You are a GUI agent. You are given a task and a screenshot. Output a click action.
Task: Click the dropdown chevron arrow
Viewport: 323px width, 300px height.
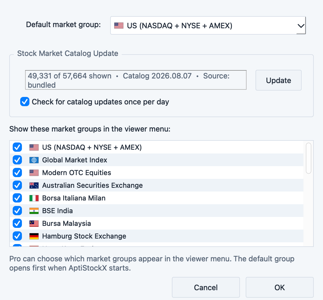pos(301,26)
